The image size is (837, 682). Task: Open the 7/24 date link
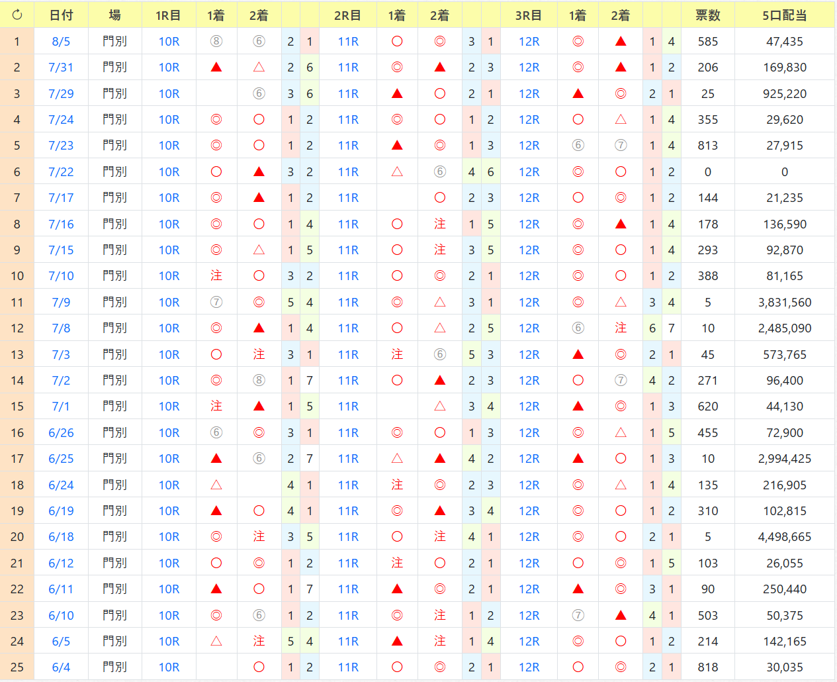61,120
